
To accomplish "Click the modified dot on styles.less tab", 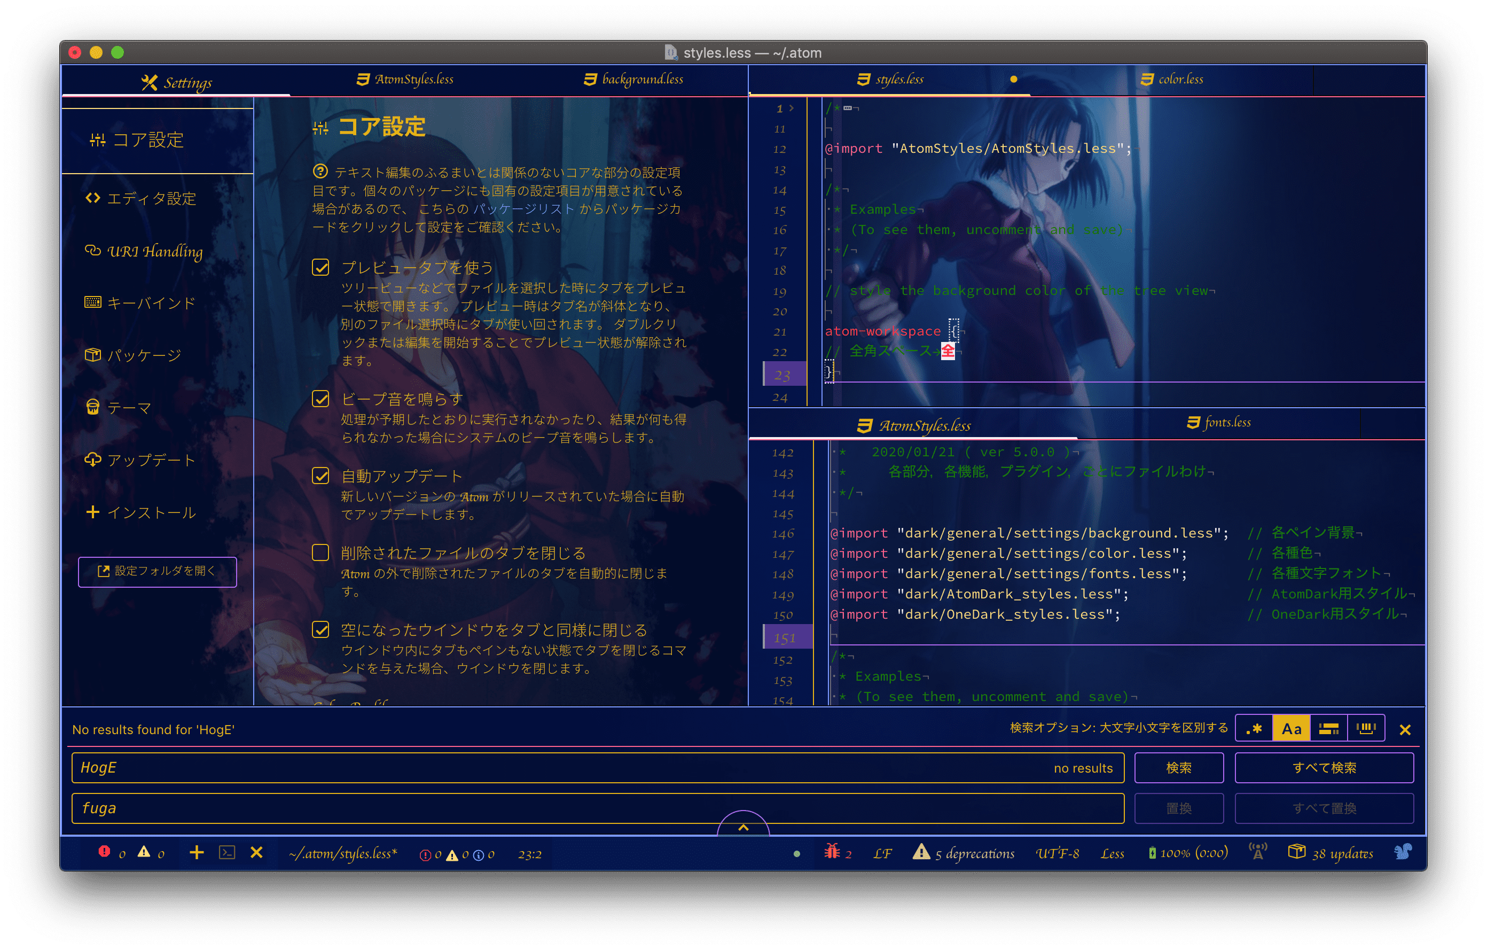I will [1014, 80].
